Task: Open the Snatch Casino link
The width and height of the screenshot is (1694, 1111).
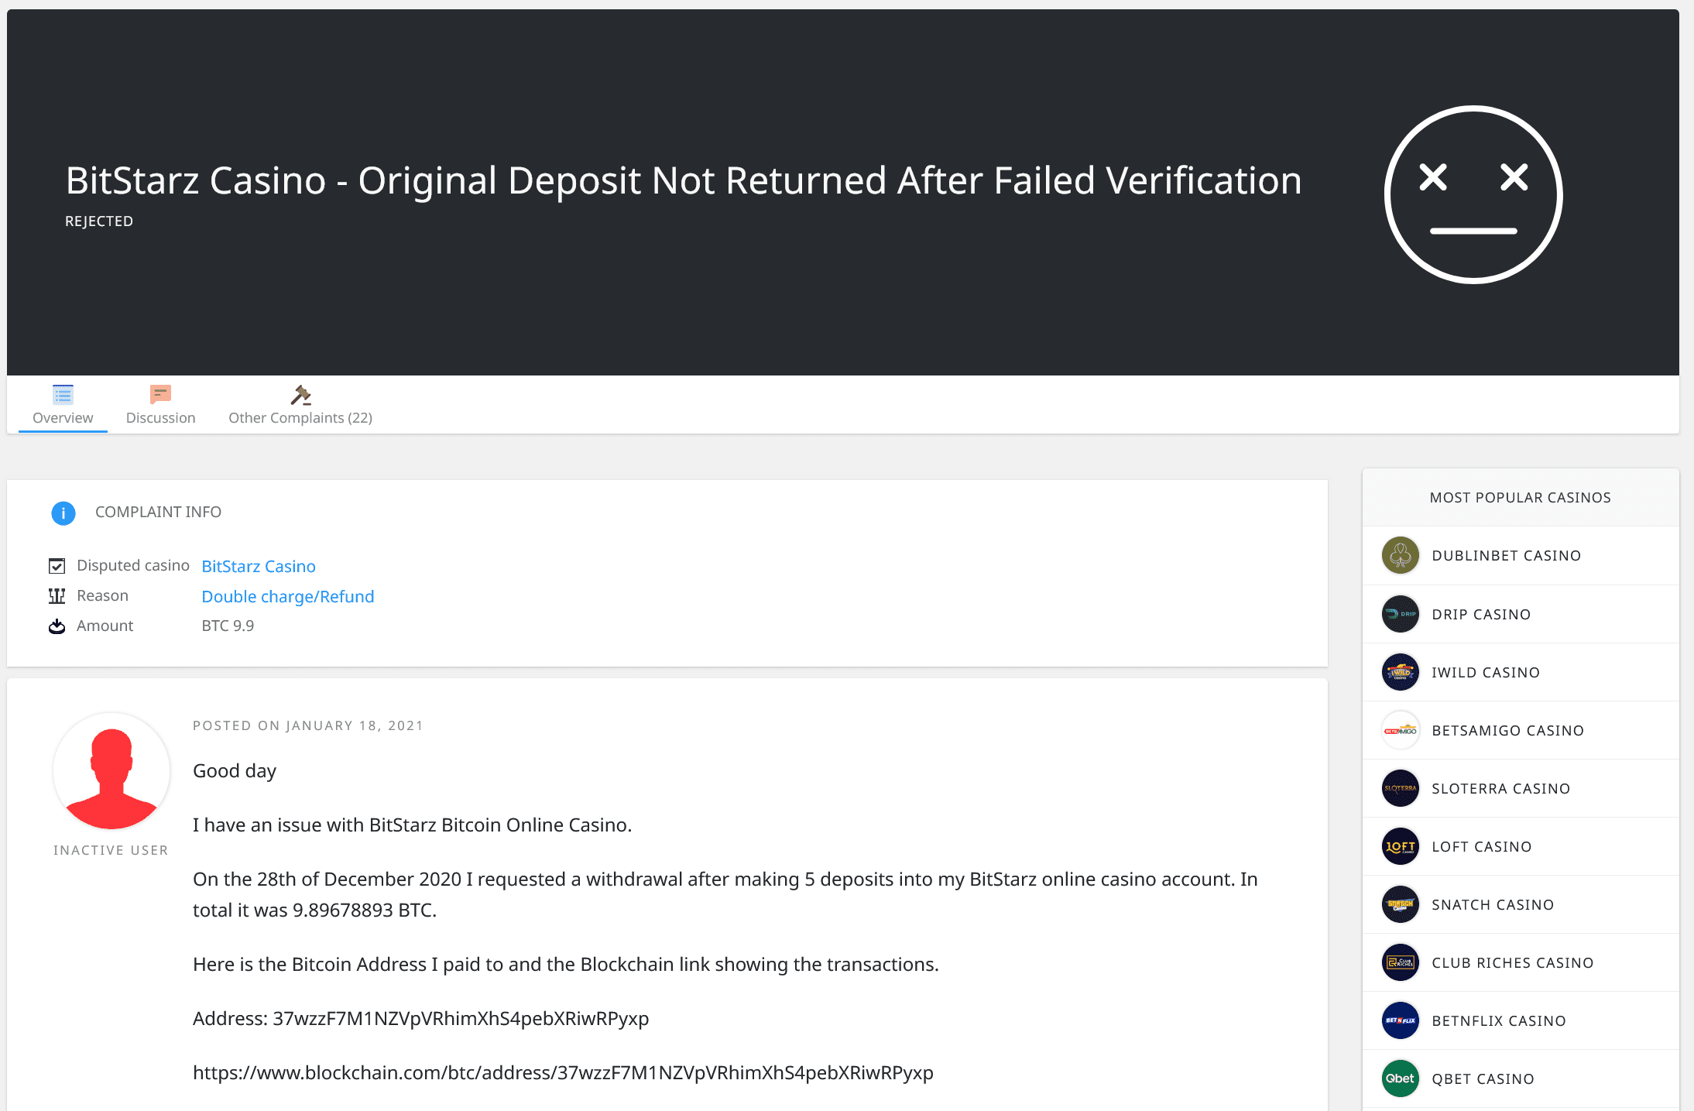Action: click(x=1493, y=905)
